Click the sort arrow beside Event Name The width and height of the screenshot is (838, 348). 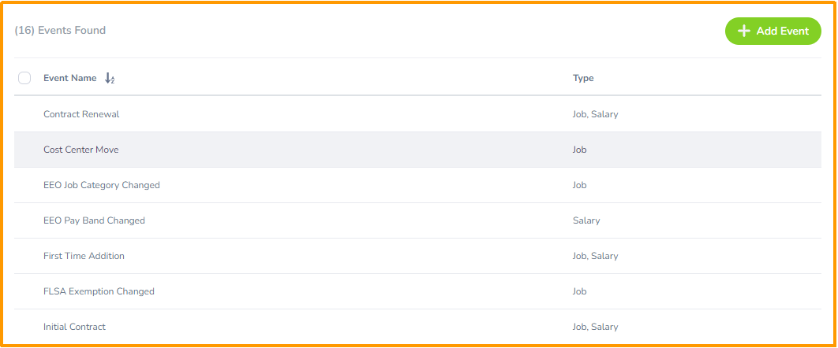coord(110,79)
